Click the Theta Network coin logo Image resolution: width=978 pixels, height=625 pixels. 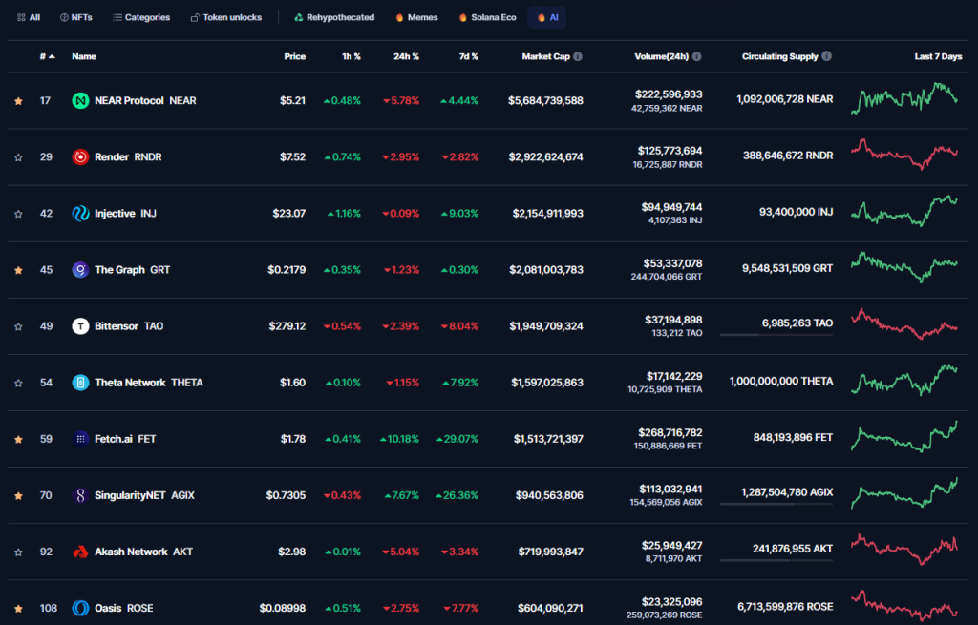pyautogui.click(x=80, y=383)
